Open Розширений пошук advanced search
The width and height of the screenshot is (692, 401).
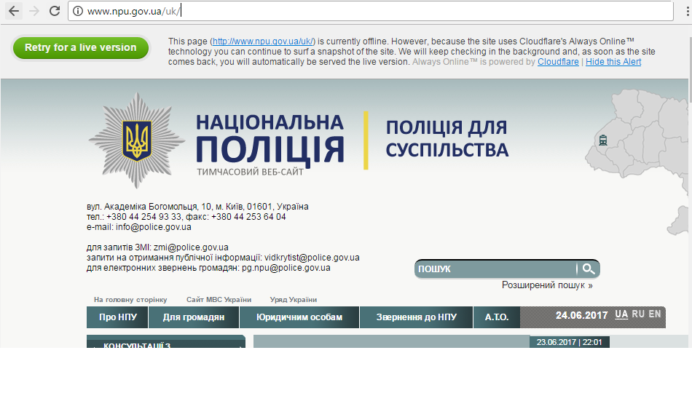coord(546,285)
